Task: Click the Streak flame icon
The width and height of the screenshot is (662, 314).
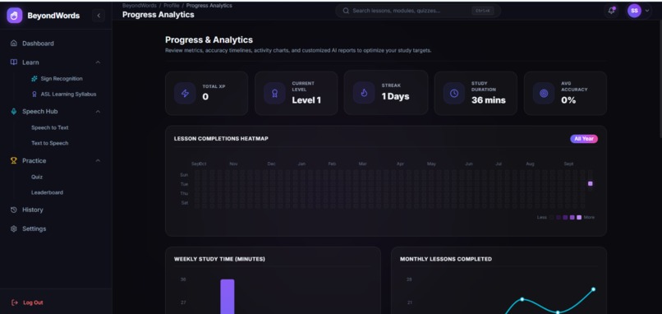Action: [x=364, y=93]
